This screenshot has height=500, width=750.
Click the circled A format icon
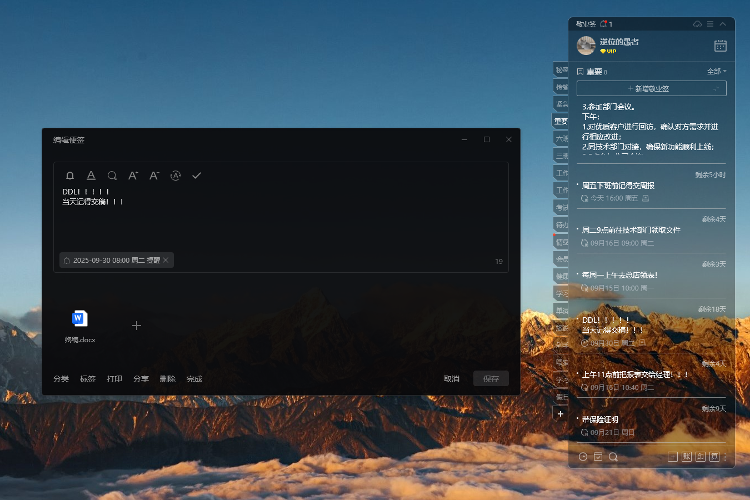coord(176,176)
